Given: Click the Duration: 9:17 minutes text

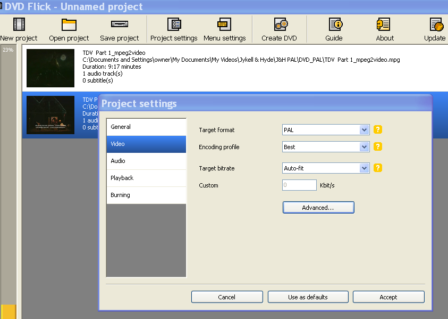Looking at the screenshot, I should coord(112,67).
